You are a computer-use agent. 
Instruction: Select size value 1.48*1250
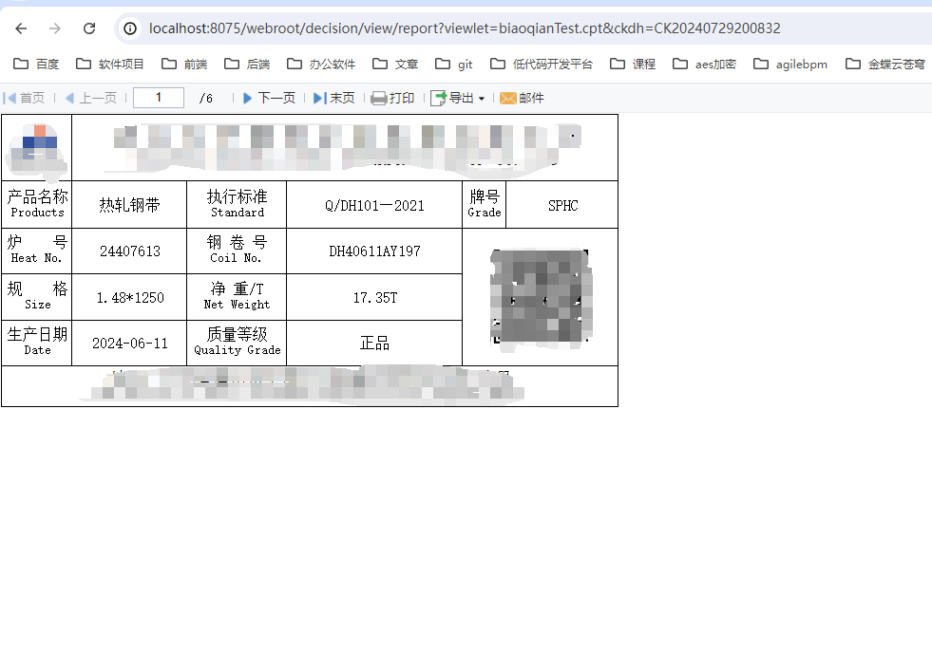pos(130,298)
